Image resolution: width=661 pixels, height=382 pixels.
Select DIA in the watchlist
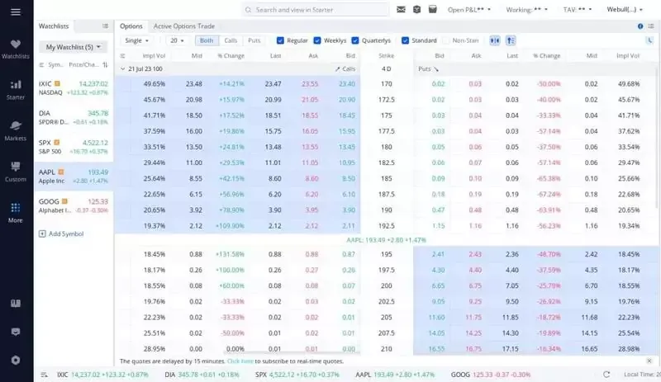coord(74,117)
